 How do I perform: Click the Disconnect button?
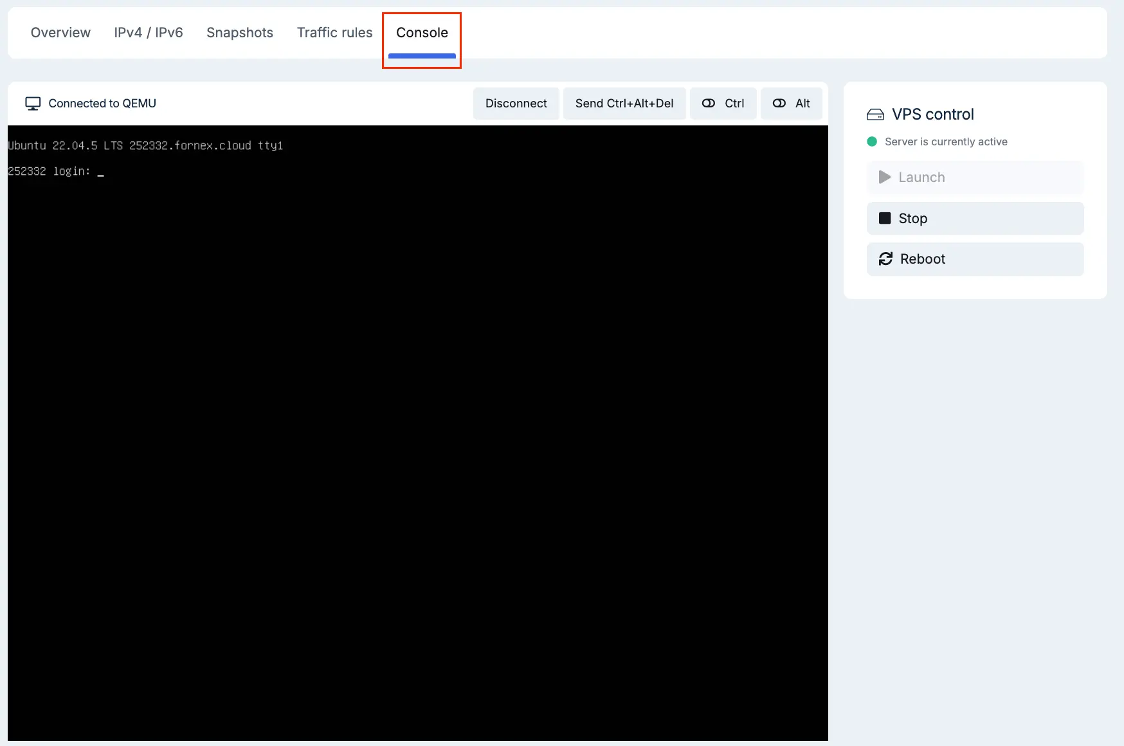516,104
